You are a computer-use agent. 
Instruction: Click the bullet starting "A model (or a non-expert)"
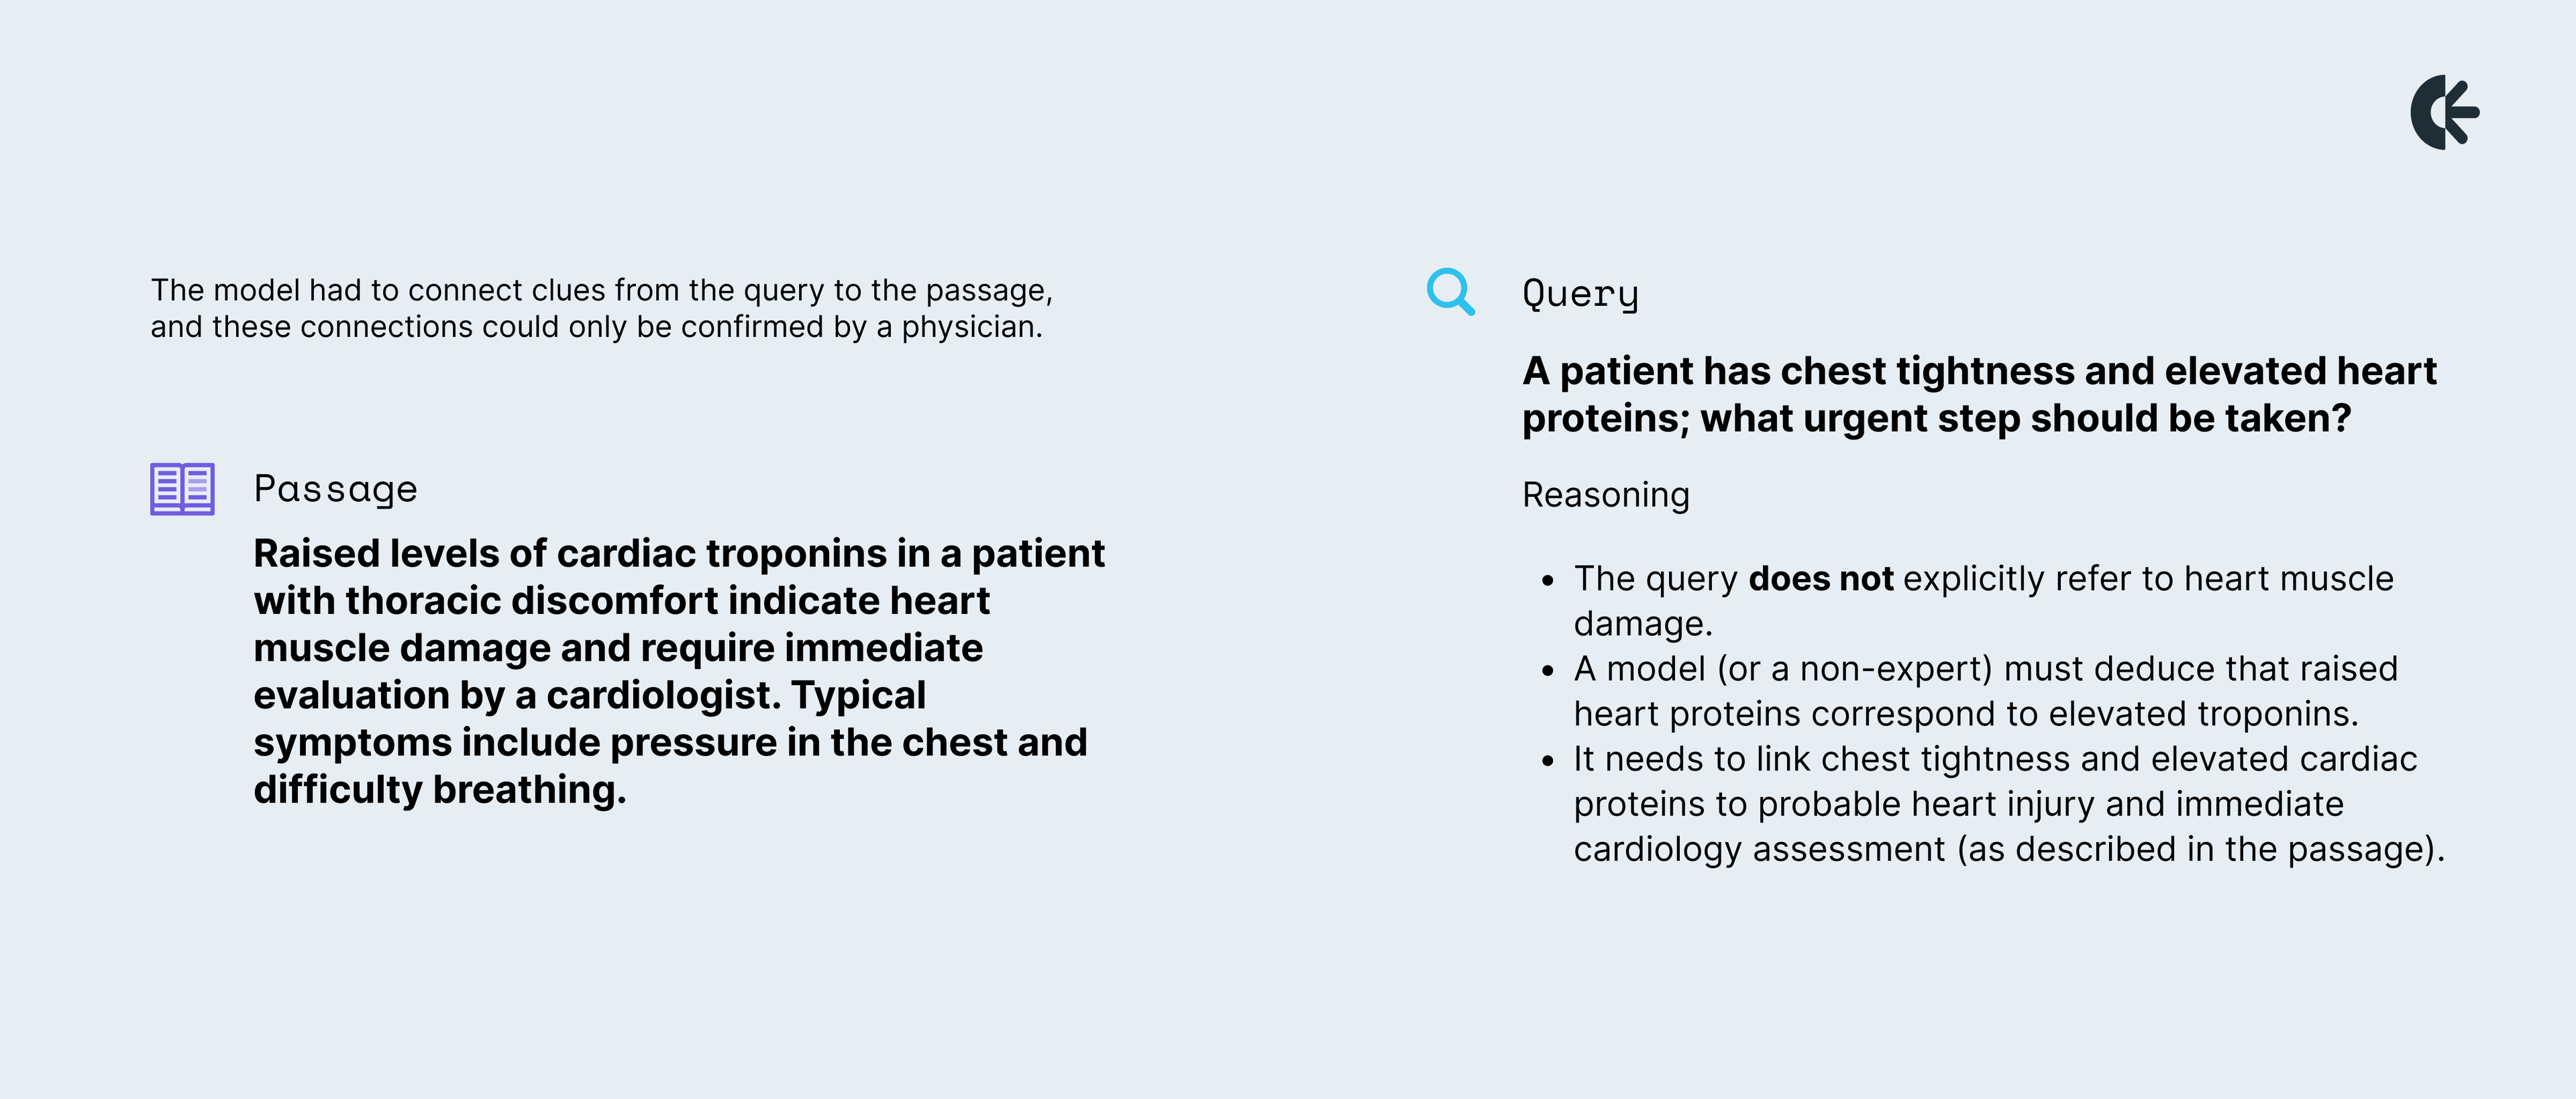point(1985,690)
